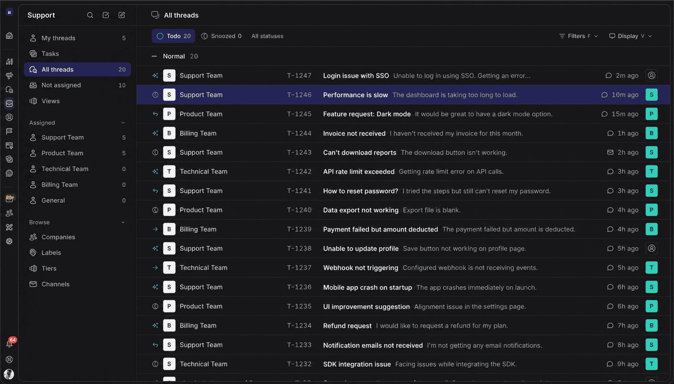Collapse the Normal priority group

(x=154, y=56)
